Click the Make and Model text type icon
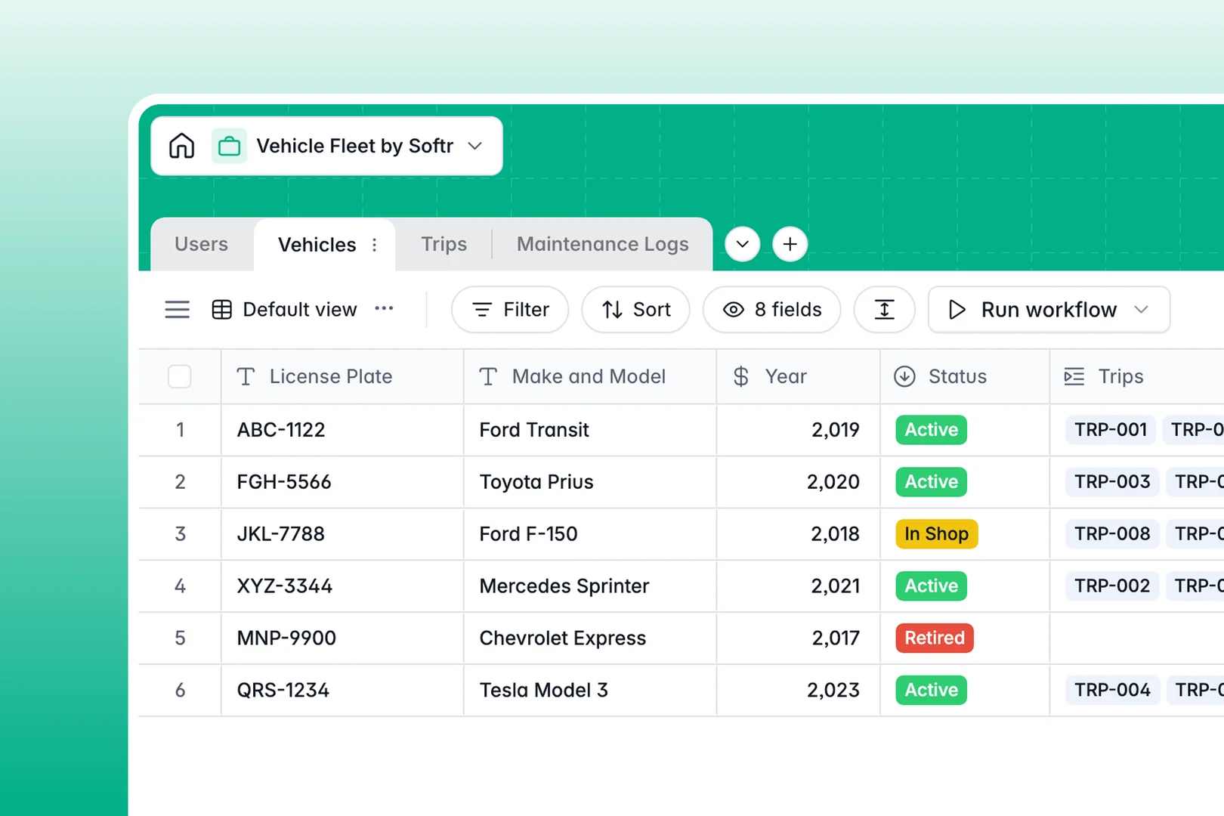This screenshot has width=1224, height=816. 488,376
